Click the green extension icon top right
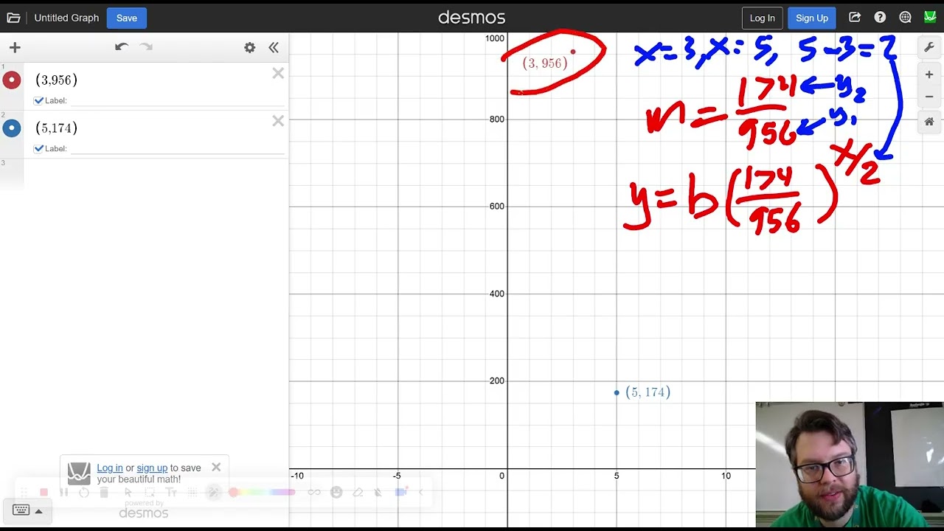 [x=930, y=18]
